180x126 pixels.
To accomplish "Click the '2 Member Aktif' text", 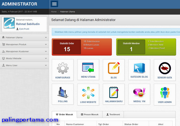I will click(156, 45).
